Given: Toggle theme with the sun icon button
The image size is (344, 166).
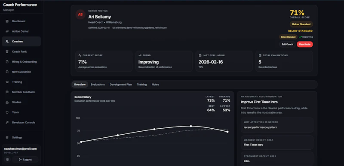Looking at the screenshot, I should 7,160.
